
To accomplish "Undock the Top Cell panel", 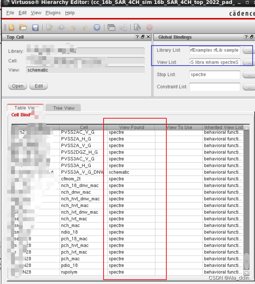I will tap(143, 37).
